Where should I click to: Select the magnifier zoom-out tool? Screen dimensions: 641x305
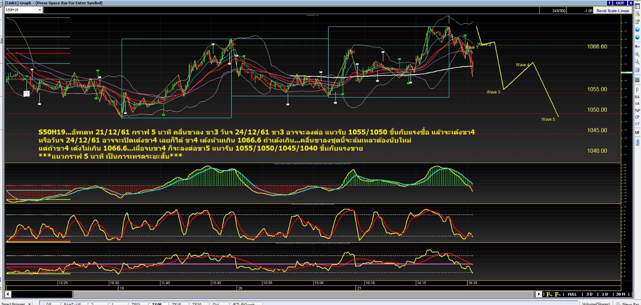(x=637, y=62)
